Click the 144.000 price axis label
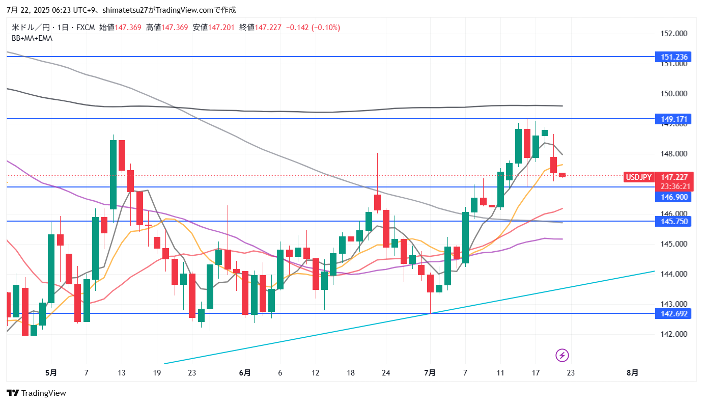This screenshot has width=703, height=404. 674,274
